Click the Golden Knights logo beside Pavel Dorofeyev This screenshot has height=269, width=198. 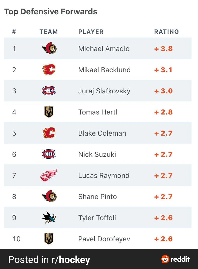[49, 239]
